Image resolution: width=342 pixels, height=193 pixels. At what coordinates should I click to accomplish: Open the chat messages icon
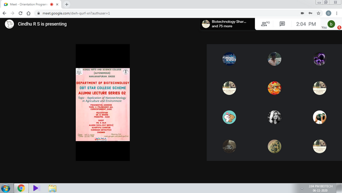coord(282,24)
